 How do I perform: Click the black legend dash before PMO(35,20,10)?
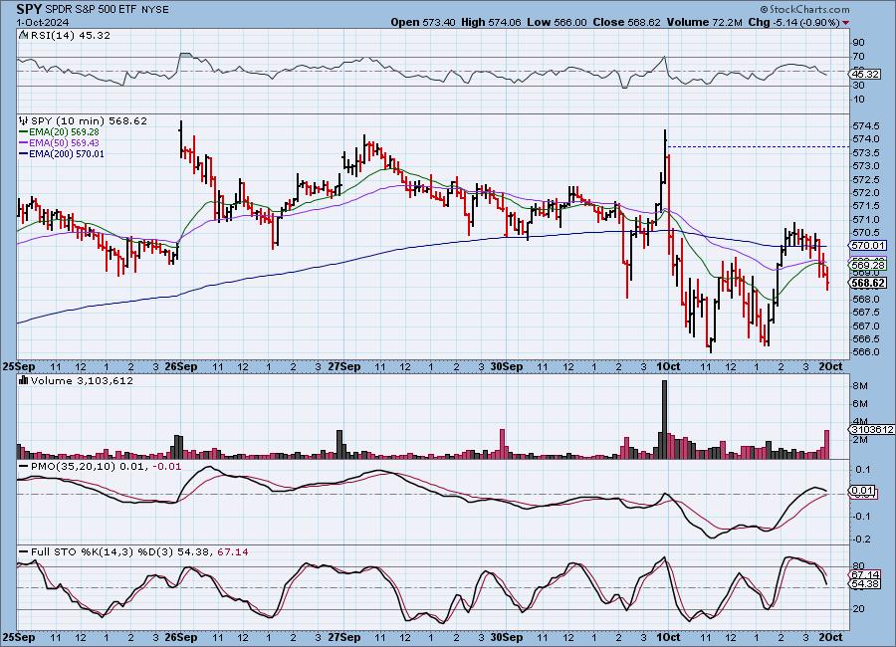pos(24,466)
